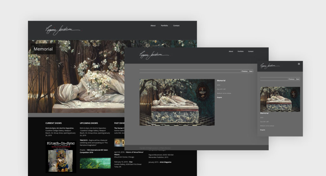
Task: Select Portfolio in the middle window's navigation
Action: (240, 51)
